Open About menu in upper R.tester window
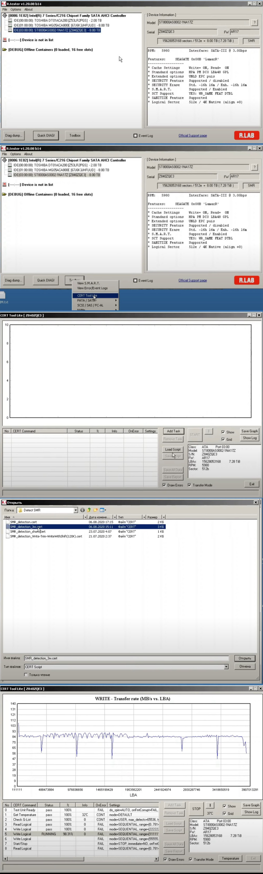This screenshot has width=263, height=874. point(28,9)
